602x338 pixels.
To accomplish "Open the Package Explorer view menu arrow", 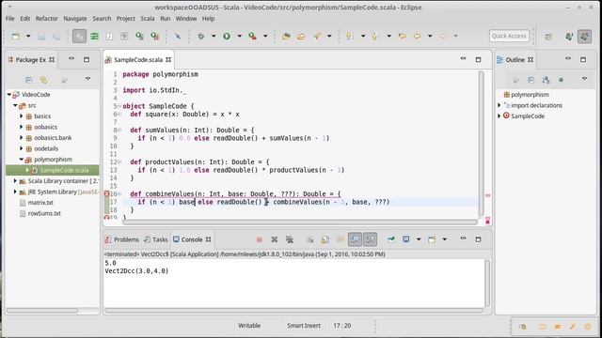I will pos(87,79).
